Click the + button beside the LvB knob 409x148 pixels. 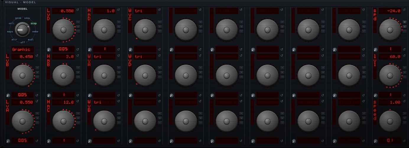[37, 68]
